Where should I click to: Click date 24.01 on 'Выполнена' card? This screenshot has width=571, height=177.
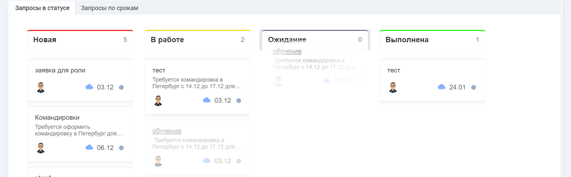[457, 87]
